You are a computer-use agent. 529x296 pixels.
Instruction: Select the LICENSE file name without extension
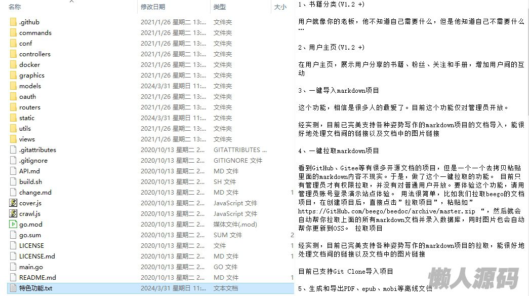31,246
